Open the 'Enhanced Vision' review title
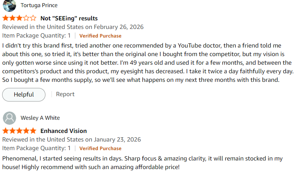Screen dimensions: 297x173 (x=63, y=131)
